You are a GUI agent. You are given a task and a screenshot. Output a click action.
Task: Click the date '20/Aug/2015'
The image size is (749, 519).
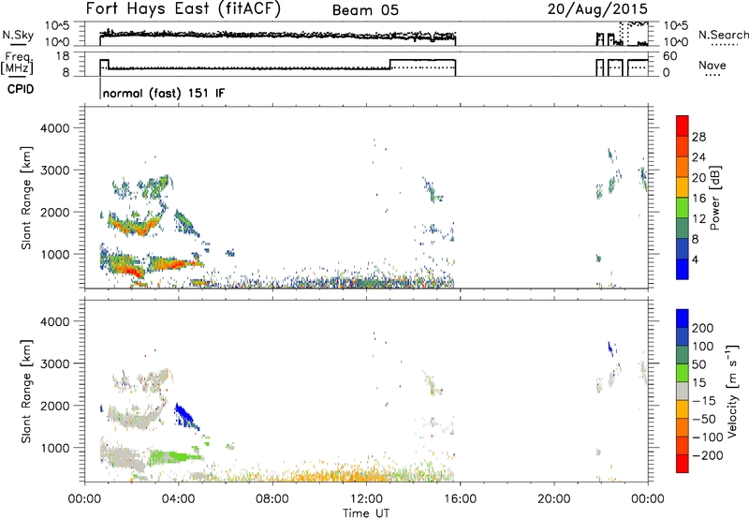(x=597, y=8)
